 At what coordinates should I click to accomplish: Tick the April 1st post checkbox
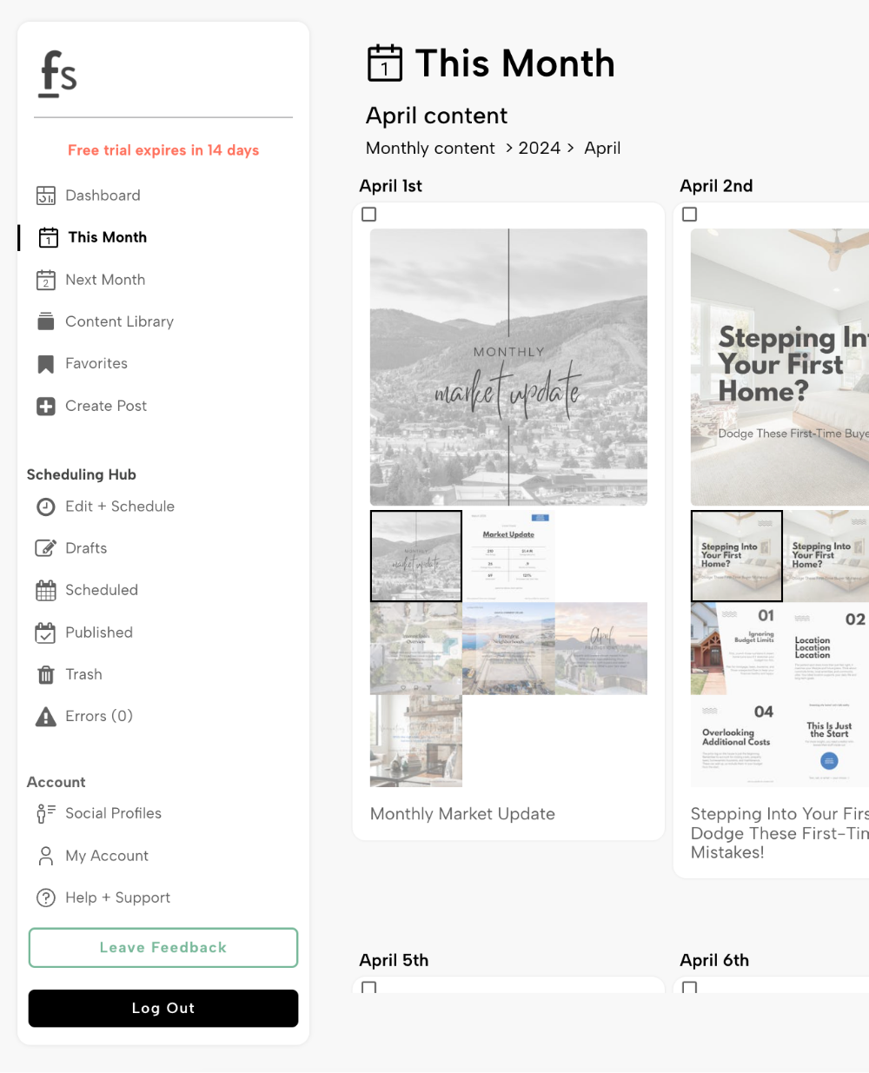coord(369,215)
